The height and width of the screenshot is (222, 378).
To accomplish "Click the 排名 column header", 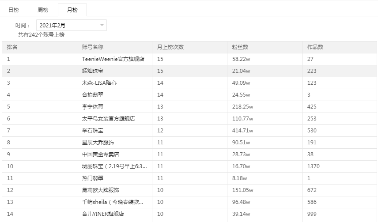I will (x=12, y=47).
